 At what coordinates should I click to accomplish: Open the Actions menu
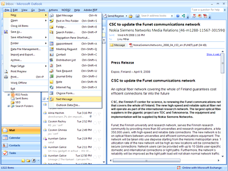tap(53, 10)
